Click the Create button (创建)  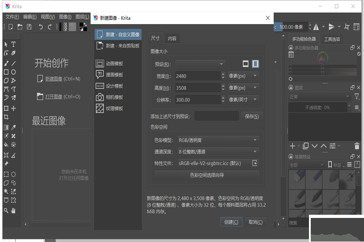pos(231,222)
